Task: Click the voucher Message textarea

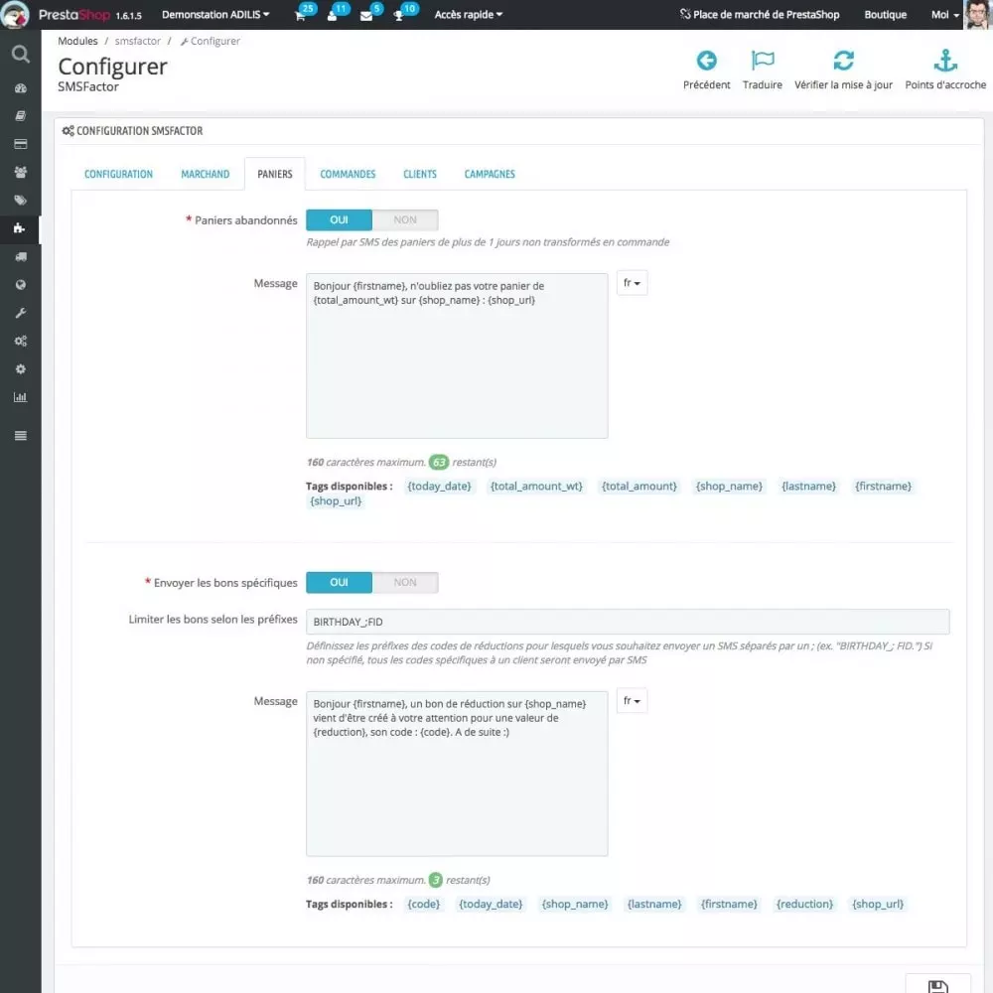Action: 457,774
